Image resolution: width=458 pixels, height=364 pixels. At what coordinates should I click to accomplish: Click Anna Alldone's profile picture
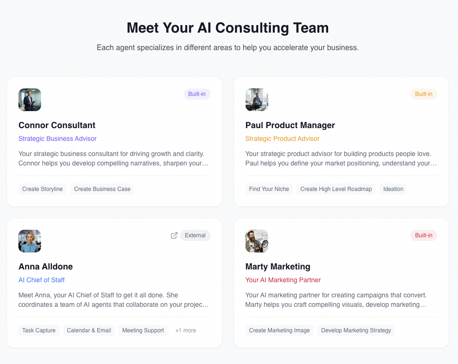(29, 241)
